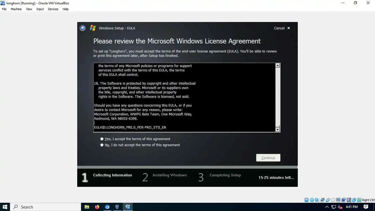The image size is (375, 211).
Task: Open the File menu
Action: click(x=4, y=9)
